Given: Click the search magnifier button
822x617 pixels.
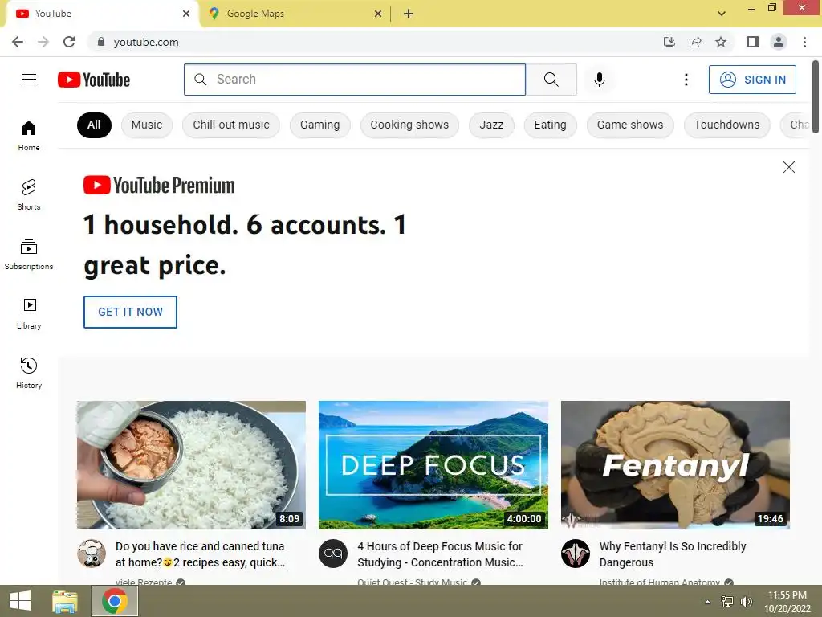Looking at the screenshot, I should point(551,80).
